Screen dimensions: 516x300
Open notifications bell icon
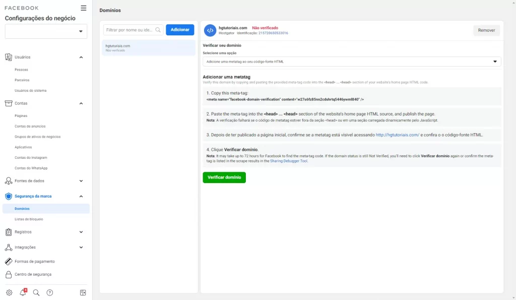[x=23, y=292]
